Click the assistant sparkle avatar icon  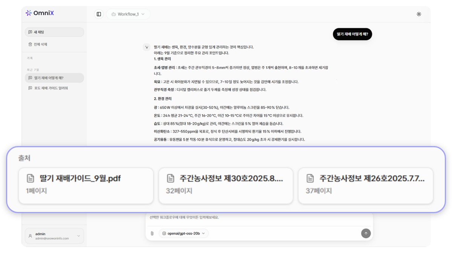tap(147, 47)
